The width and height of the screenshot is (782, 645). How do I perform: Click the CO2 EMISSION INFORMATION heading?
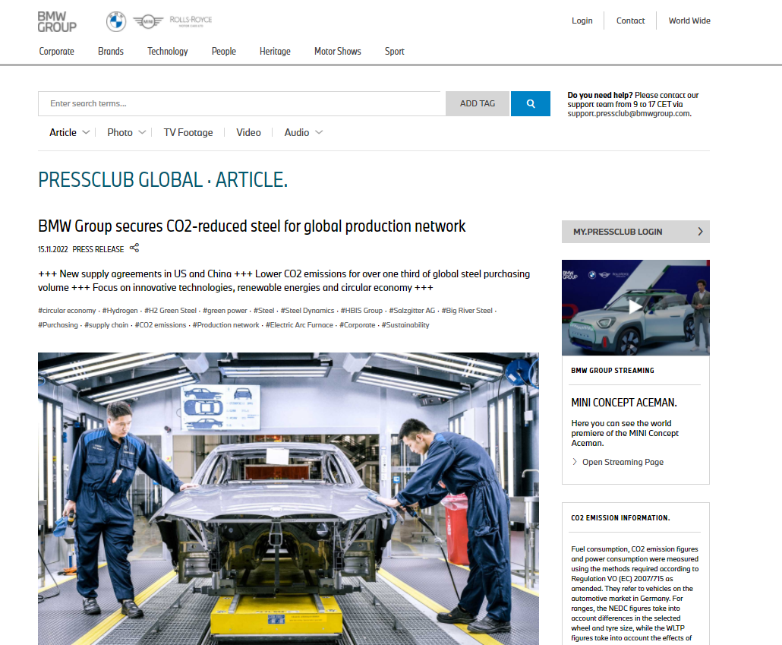coord(620,517)
